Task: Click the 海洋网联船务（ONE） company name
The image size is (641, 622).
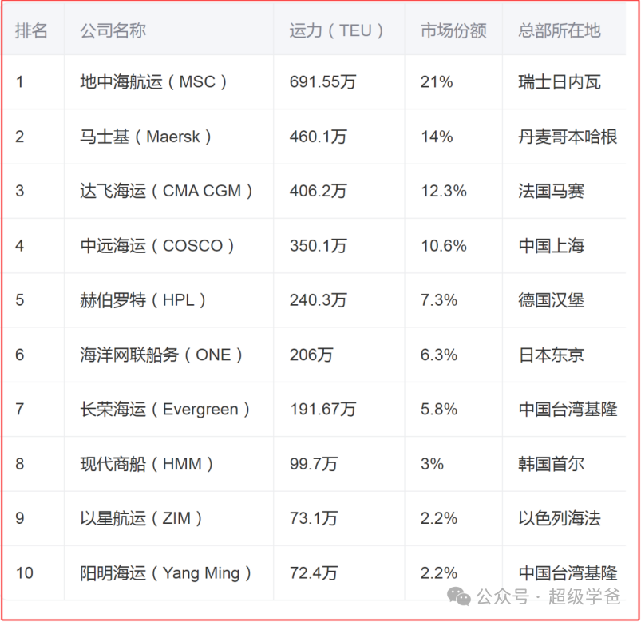Action: click(162, 355)
